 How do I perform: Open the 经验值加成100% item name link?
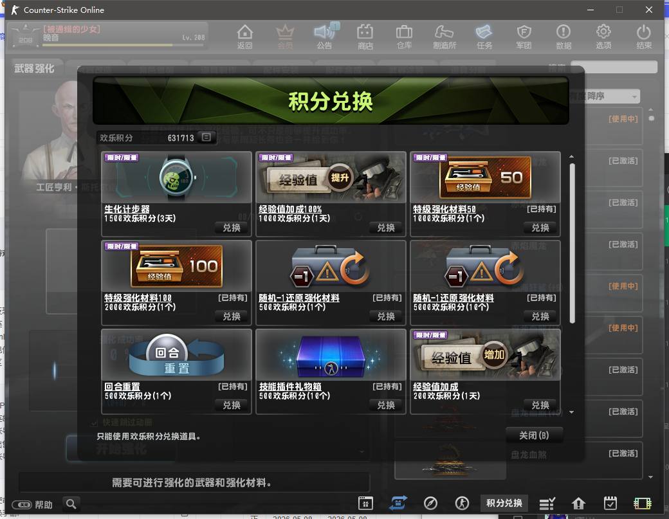pos(290,209)
